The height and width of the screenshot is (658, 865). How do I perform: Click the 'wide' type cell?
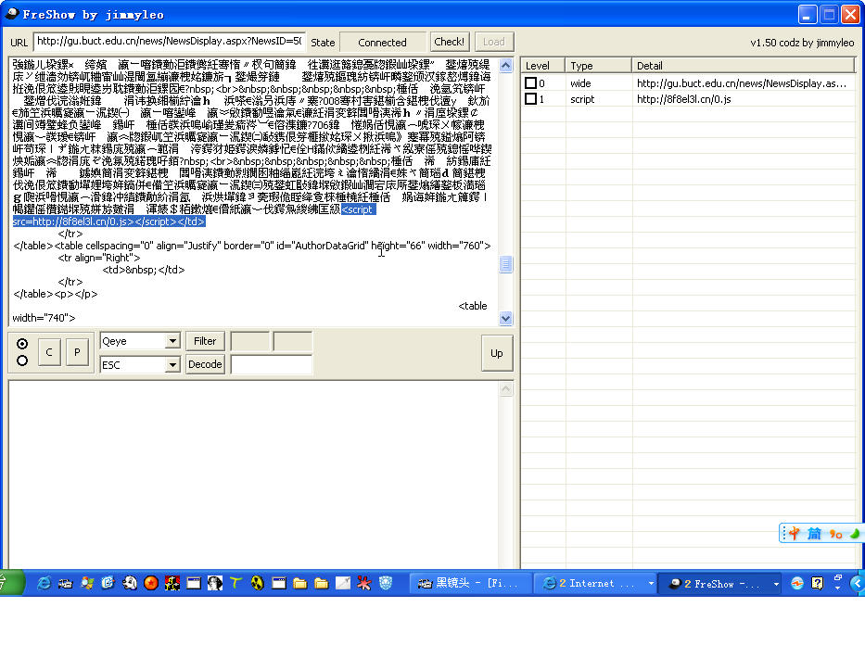[x=580, y=83]
